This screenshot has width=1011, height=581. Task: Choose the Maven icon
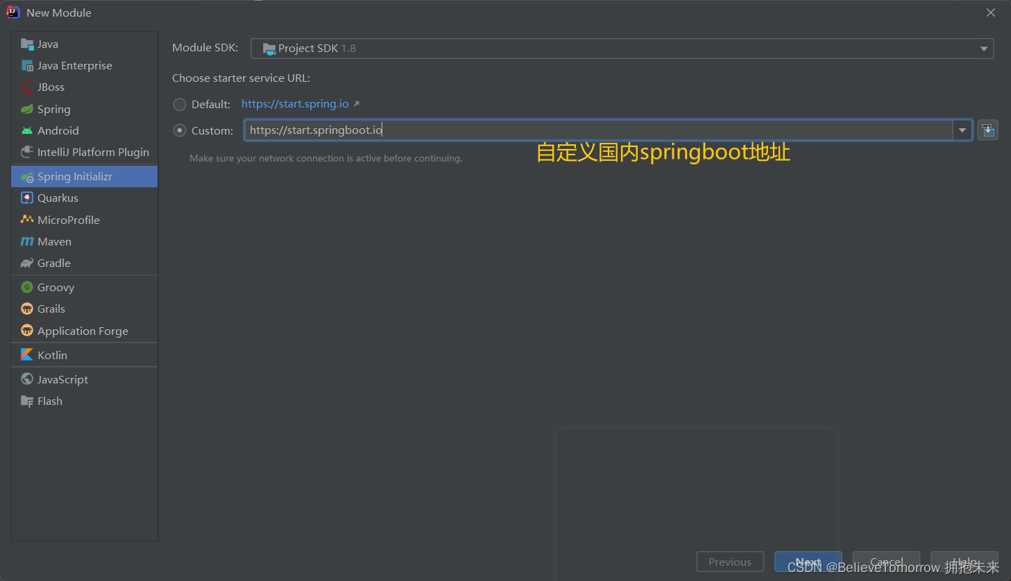tap(27, 241)
